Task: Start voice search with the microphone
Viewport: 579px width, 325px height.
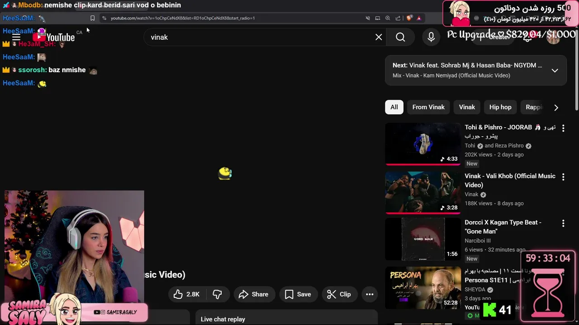Action: point(431,37)
